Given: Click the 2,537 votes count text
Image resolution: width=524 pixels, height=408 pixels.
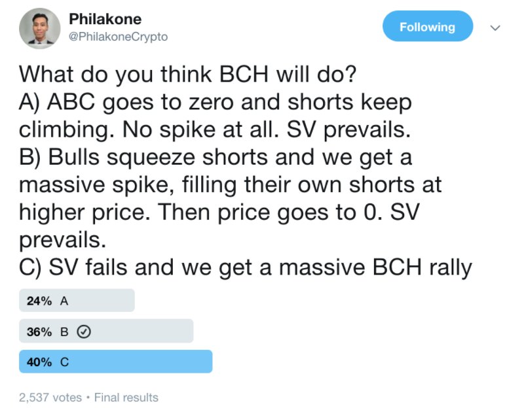Looking at the screenshot, I should pos(50,398).
